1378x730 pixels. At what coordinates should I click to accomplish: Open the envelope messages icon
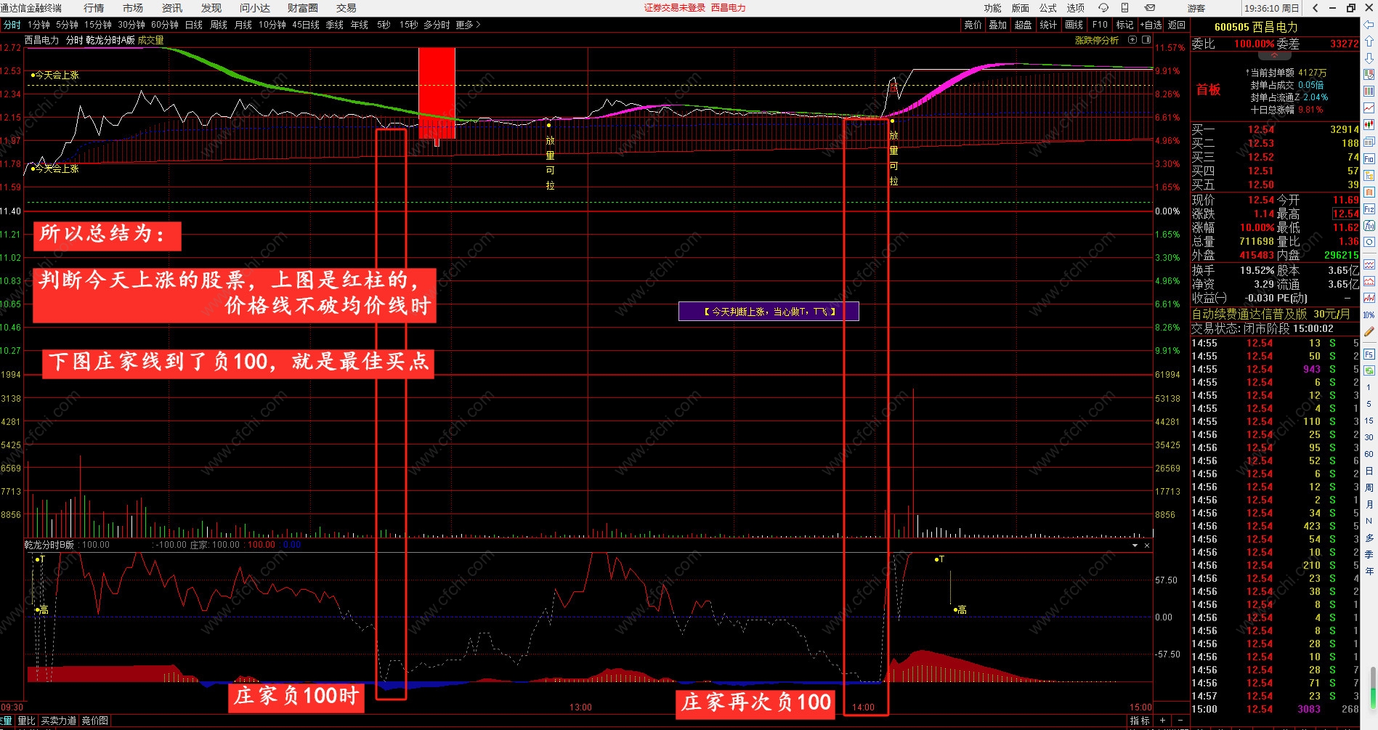pyautogui.click(x=1149, y=8)
